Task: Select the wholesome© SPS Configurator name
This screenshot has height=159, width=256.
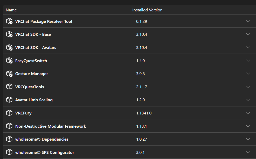Action: 45,153
